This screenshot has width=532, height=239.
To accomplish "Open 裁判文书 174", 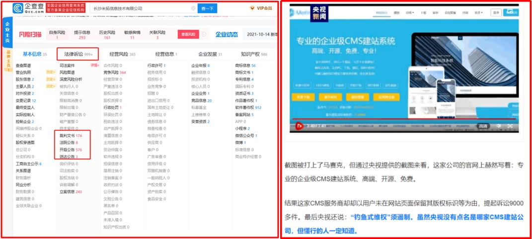I will click(71, 135).
